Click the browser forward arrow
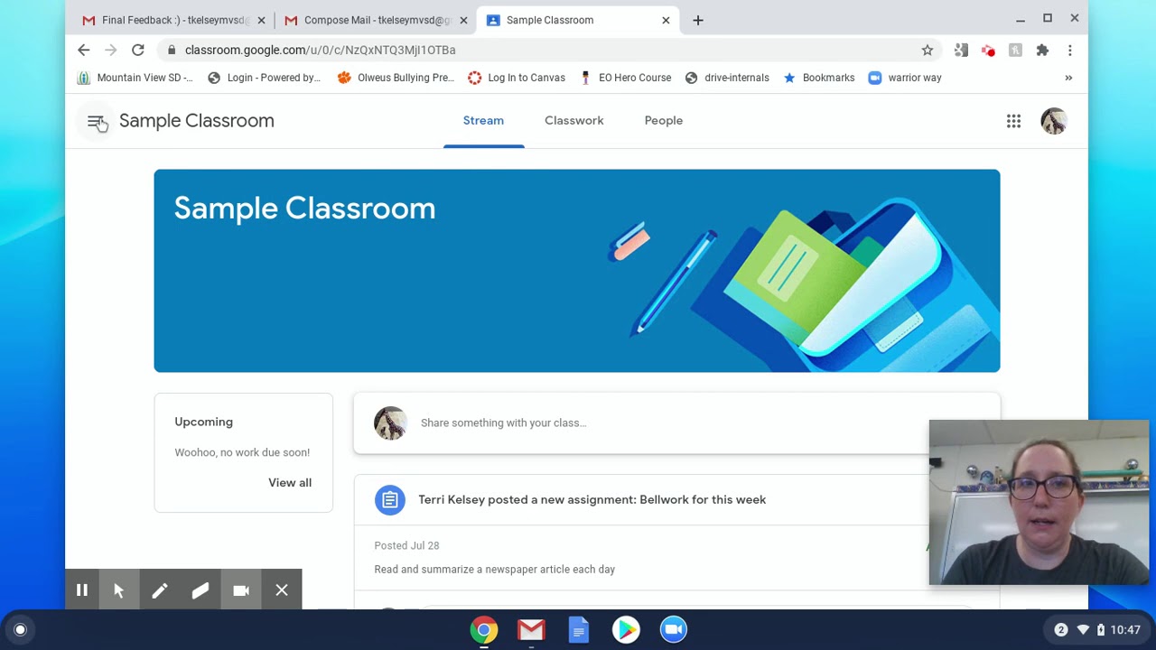1156x650 pixels. [x=111, y=50]
